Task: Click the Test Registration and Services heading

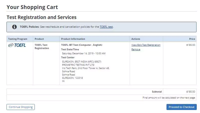Action: (x=41, y=17)
